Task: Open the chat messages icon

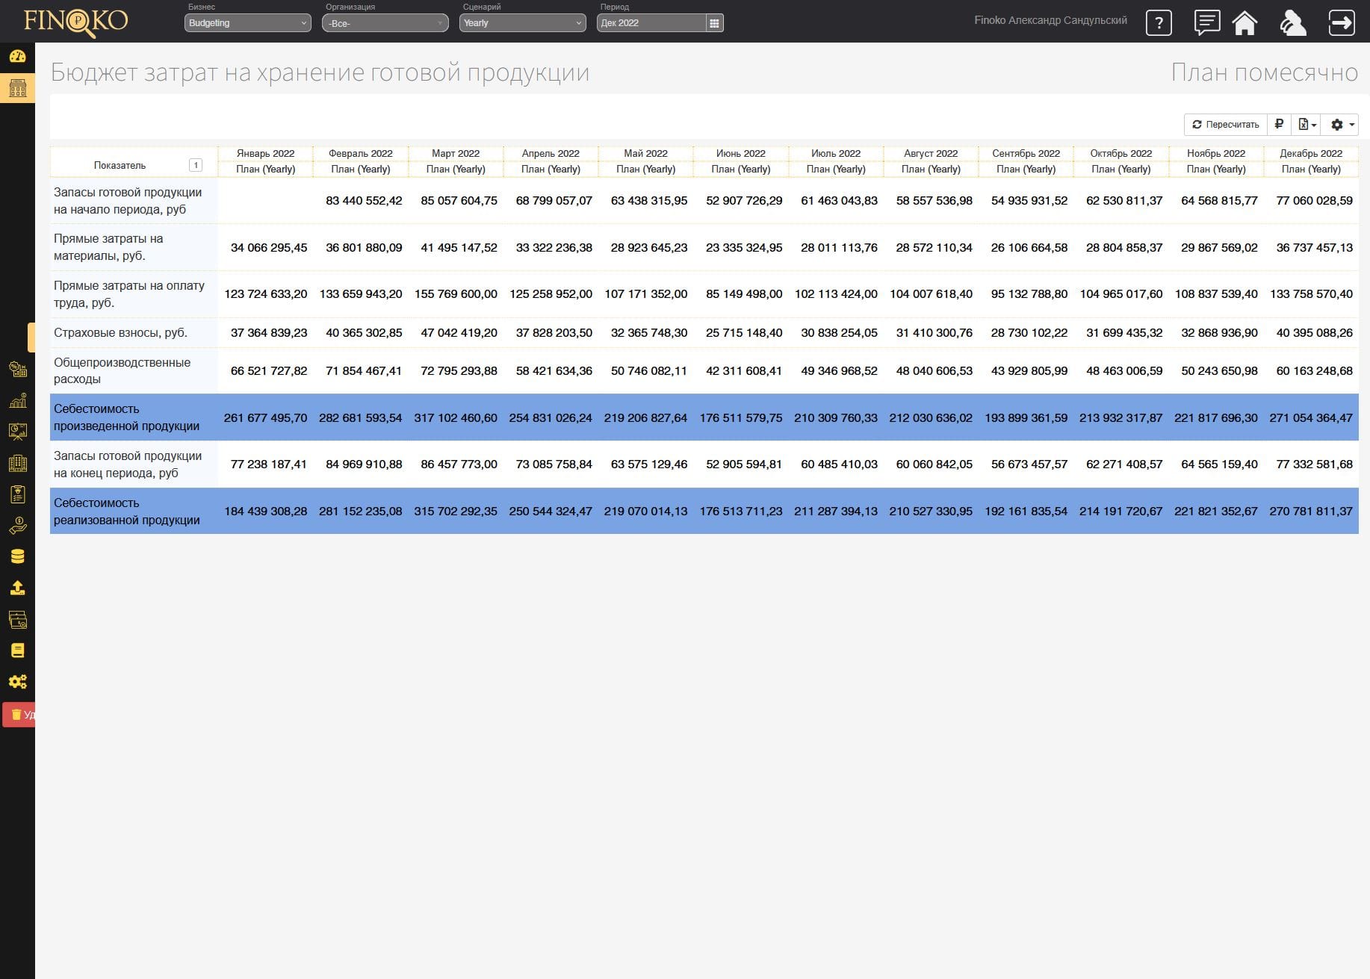Action: pyautogui.click(x=1206, y=22)
